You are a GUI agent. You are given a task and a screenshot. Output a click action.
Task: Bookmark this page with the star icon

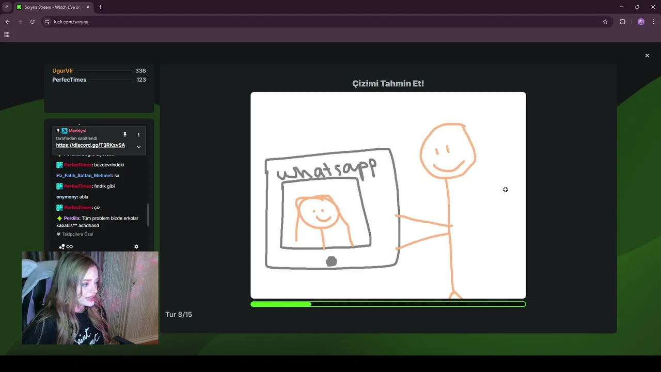(605, 22)
